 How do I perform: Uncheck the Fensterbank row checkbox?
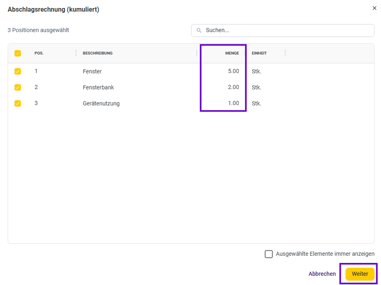pyautogui.click(x=18, y=87)
